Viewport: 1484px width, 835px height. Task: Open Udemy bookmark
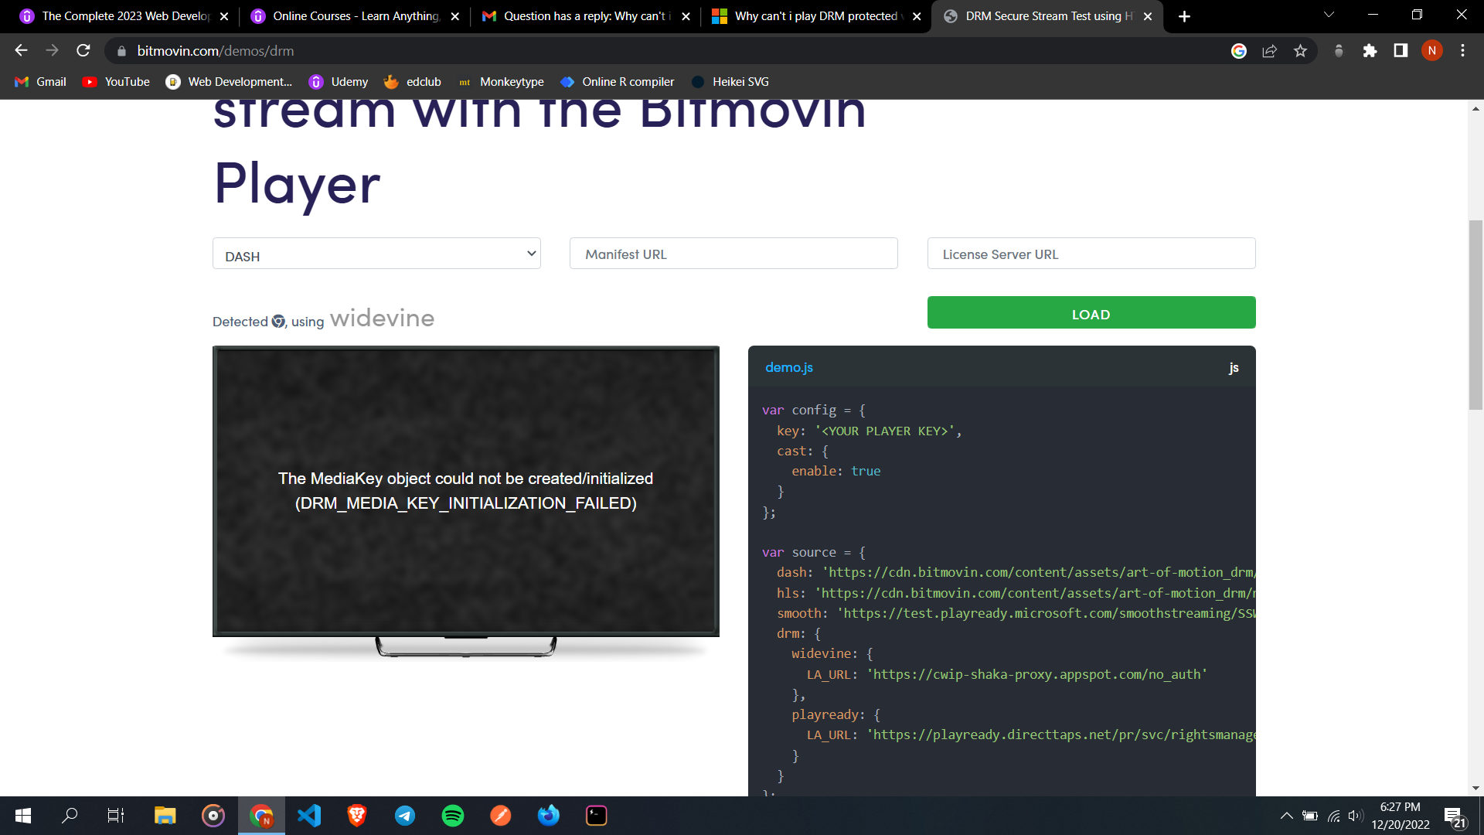(x=339, y=82)
